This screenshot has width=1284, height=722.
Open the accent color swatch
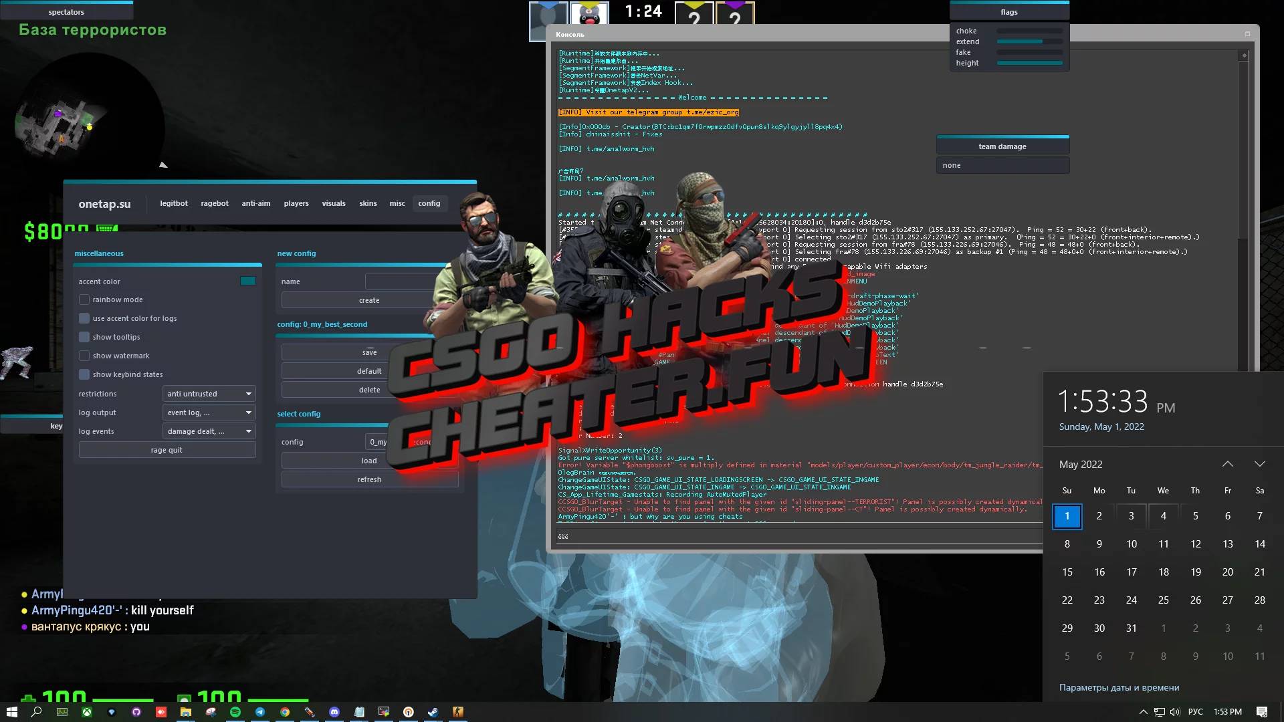248,281
